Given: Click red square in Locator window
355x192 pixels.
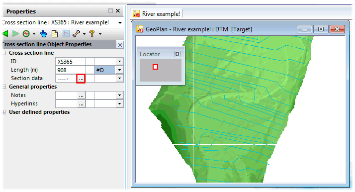Looking at the screenshot, I should 155,67.
